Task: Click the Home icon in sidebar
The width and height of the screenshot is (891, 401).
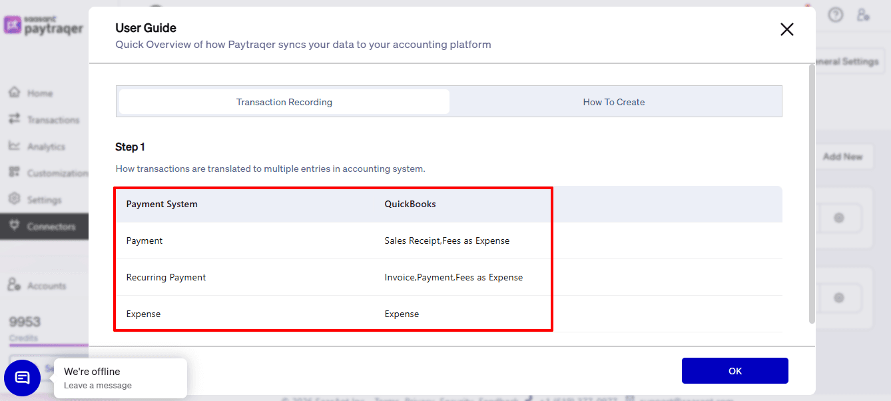Action: click(x=14, y=93)
